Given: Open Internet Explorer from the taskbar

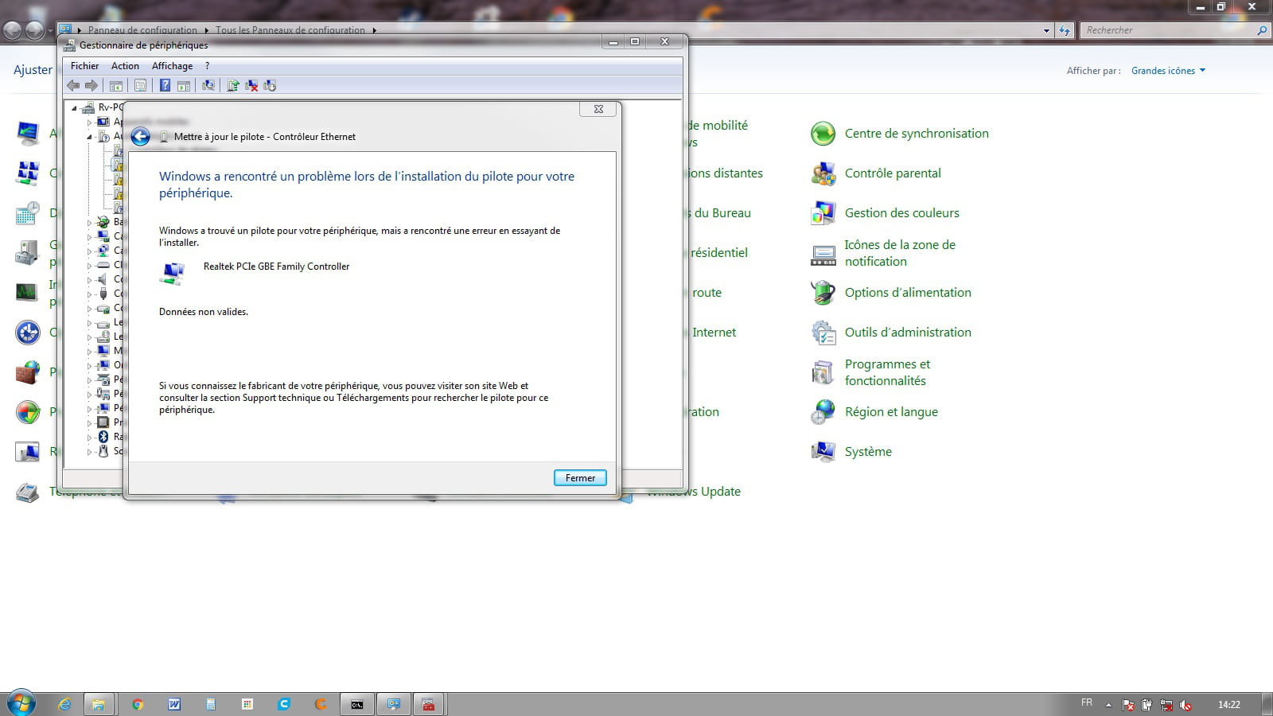Looking at the screenshot, I should (x=64, y=704).
